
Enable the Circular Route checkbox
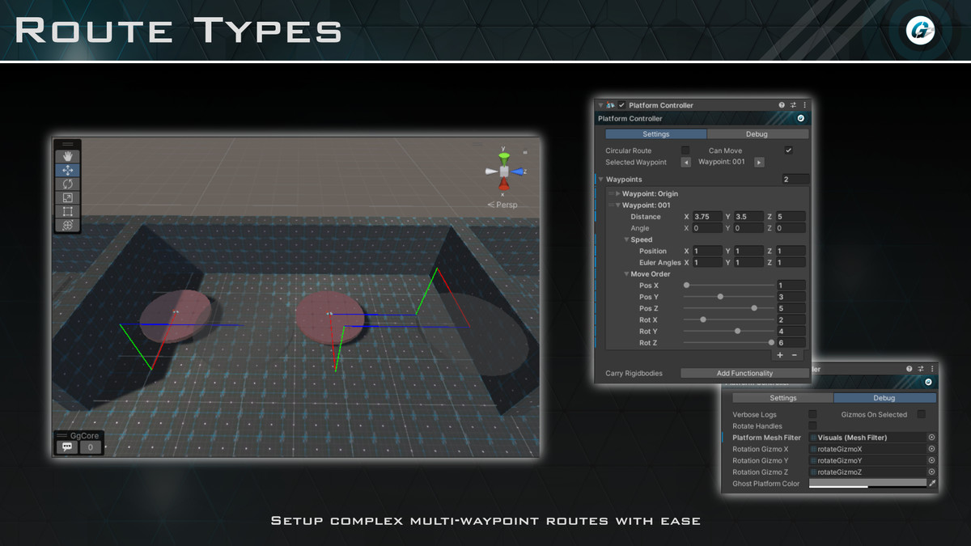(x=685, y=150)
